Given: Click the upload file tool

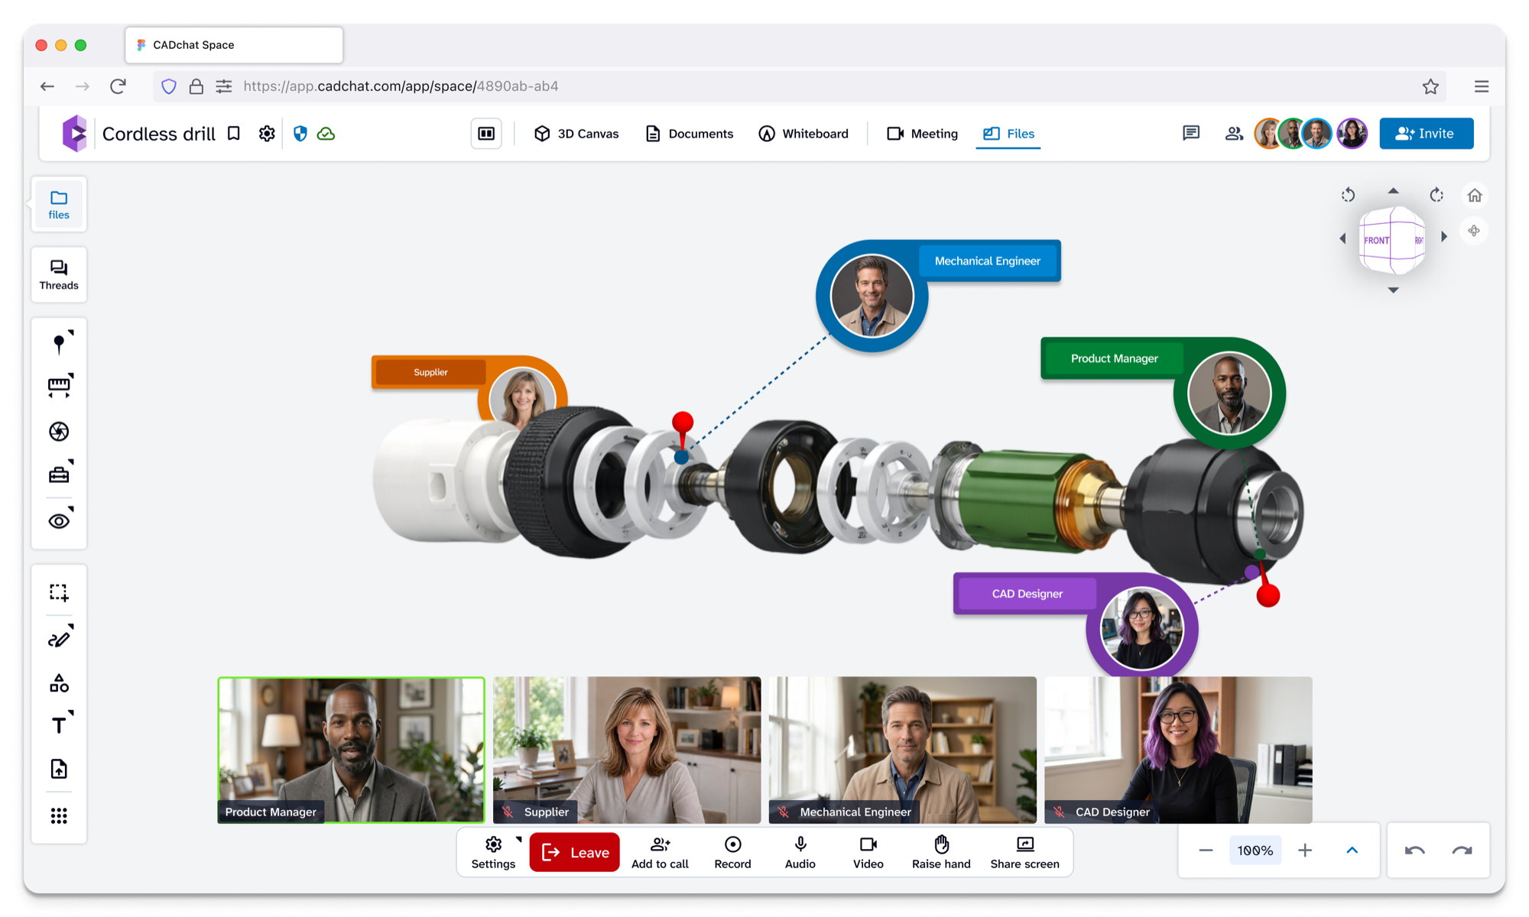Looking at the screenshot, I should (59, 769).
